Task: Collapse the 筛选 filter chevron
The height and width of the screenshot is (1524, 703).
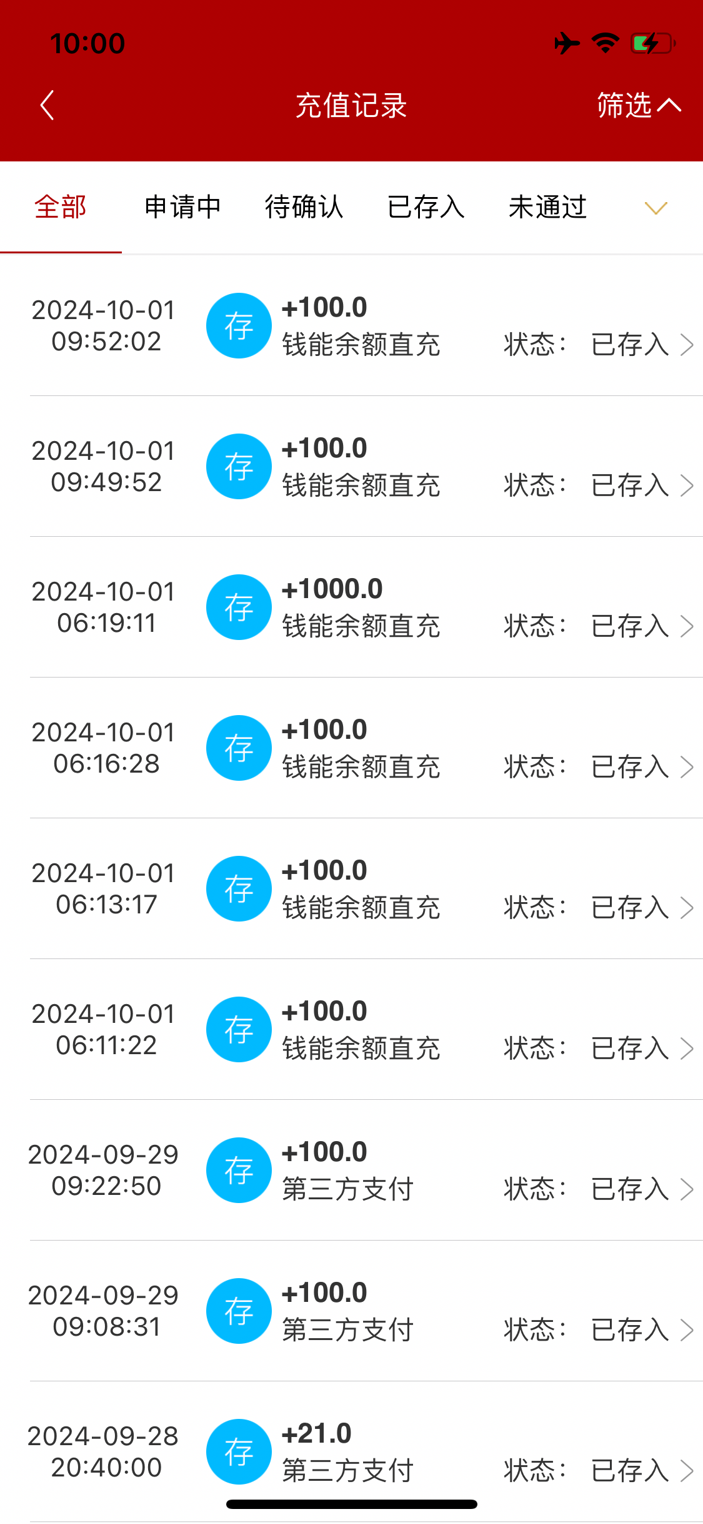Action: [669, 105]
